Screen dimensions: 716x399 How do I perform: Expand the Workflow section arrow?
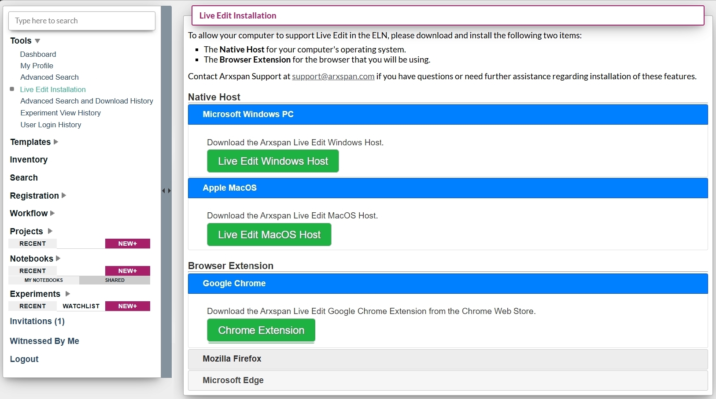point(52,213)
